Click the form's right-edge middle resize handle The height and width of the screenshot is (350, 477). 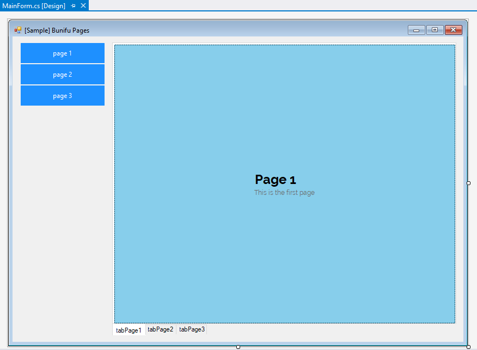coord(468,183)
